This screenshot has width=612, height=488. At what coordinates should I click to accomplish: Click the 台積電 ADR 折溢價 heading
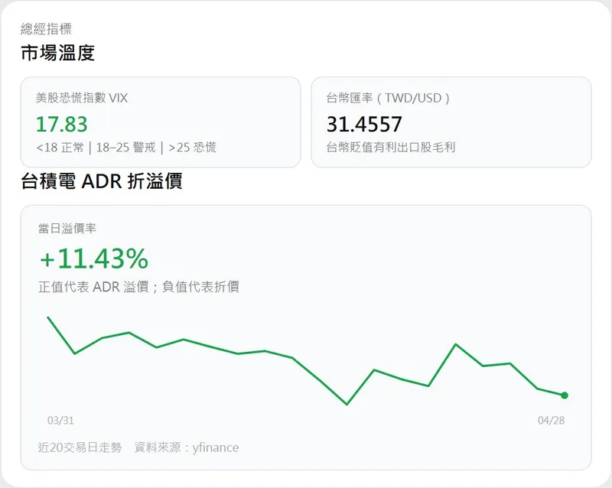click(102, 181)
